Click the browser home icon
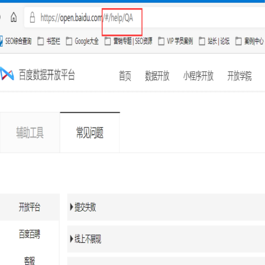The image size is (265, 265). [14, 17]
